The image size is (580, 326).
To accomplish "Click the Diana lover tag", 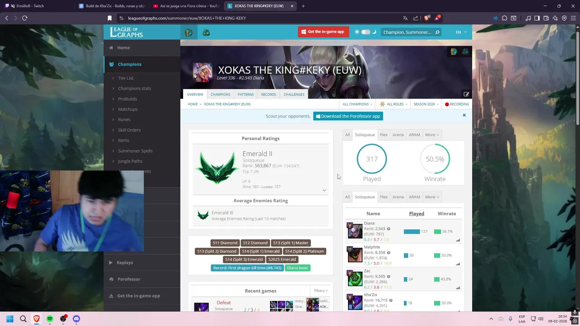I will (297, 268).
